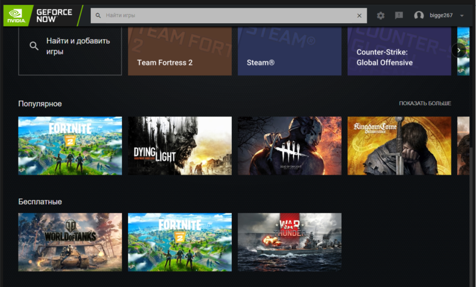
Task: Open the Dead by Daylight game card
Action: [x=289, y=146]
